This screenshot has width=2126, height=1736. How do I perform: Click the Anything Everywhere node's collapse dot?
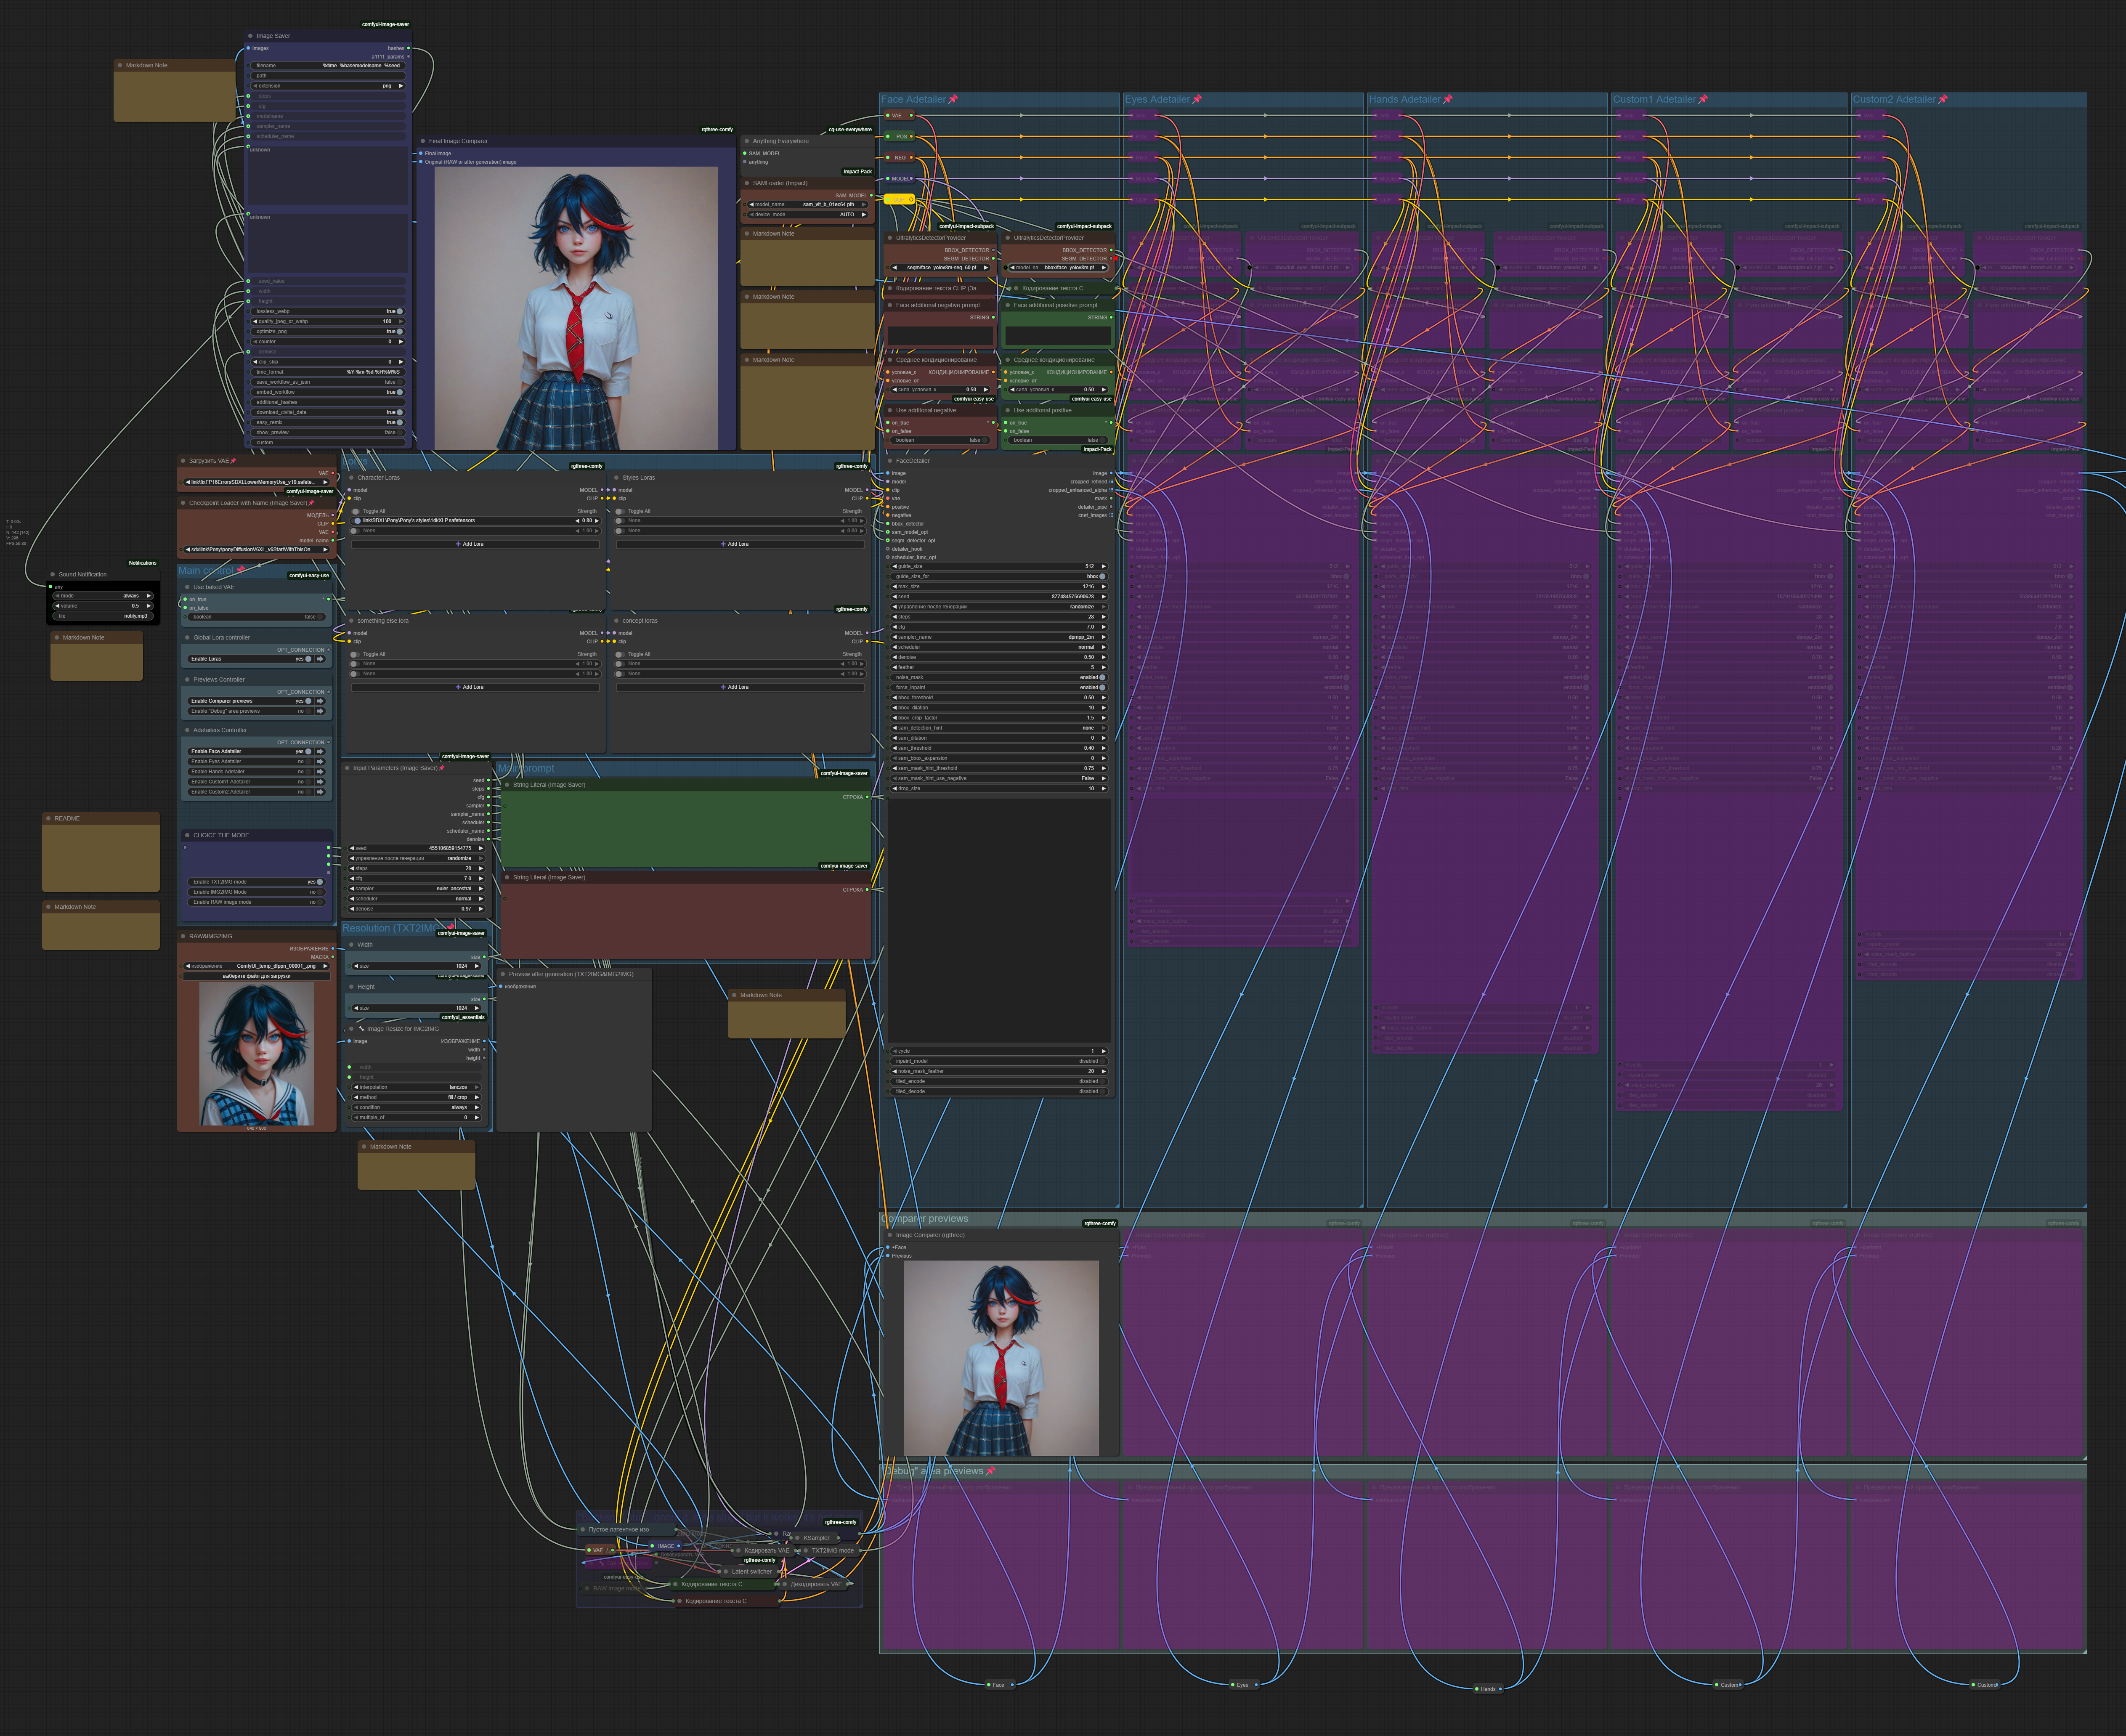click(747, 141)
